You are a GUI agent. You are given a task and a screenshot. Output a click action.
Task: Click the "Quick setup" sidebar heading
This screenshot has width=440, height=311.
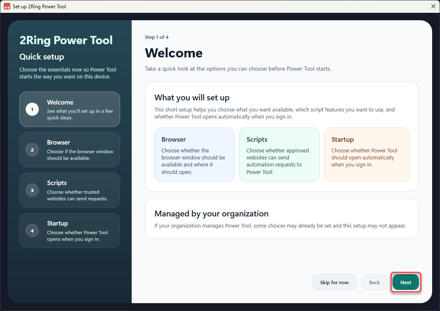pyautogui.click(x=42, y=57)
